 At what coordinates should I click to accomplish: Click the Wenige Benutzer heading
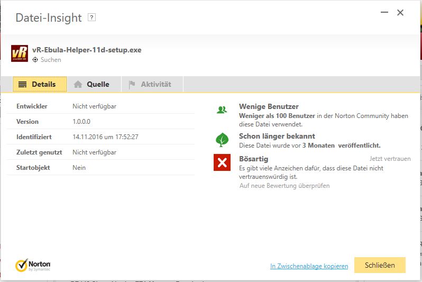pyautogui.click(x=269, y=107)
